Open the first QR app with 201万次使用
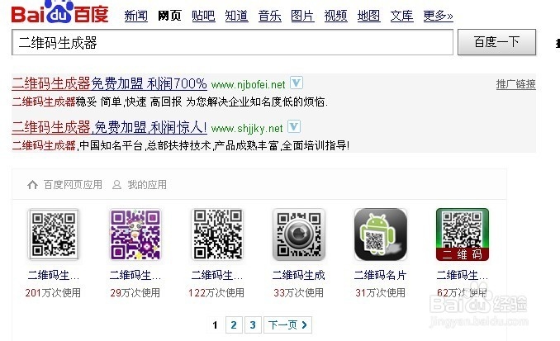Screen dimensions: 560x341 [x=54, y=234]
